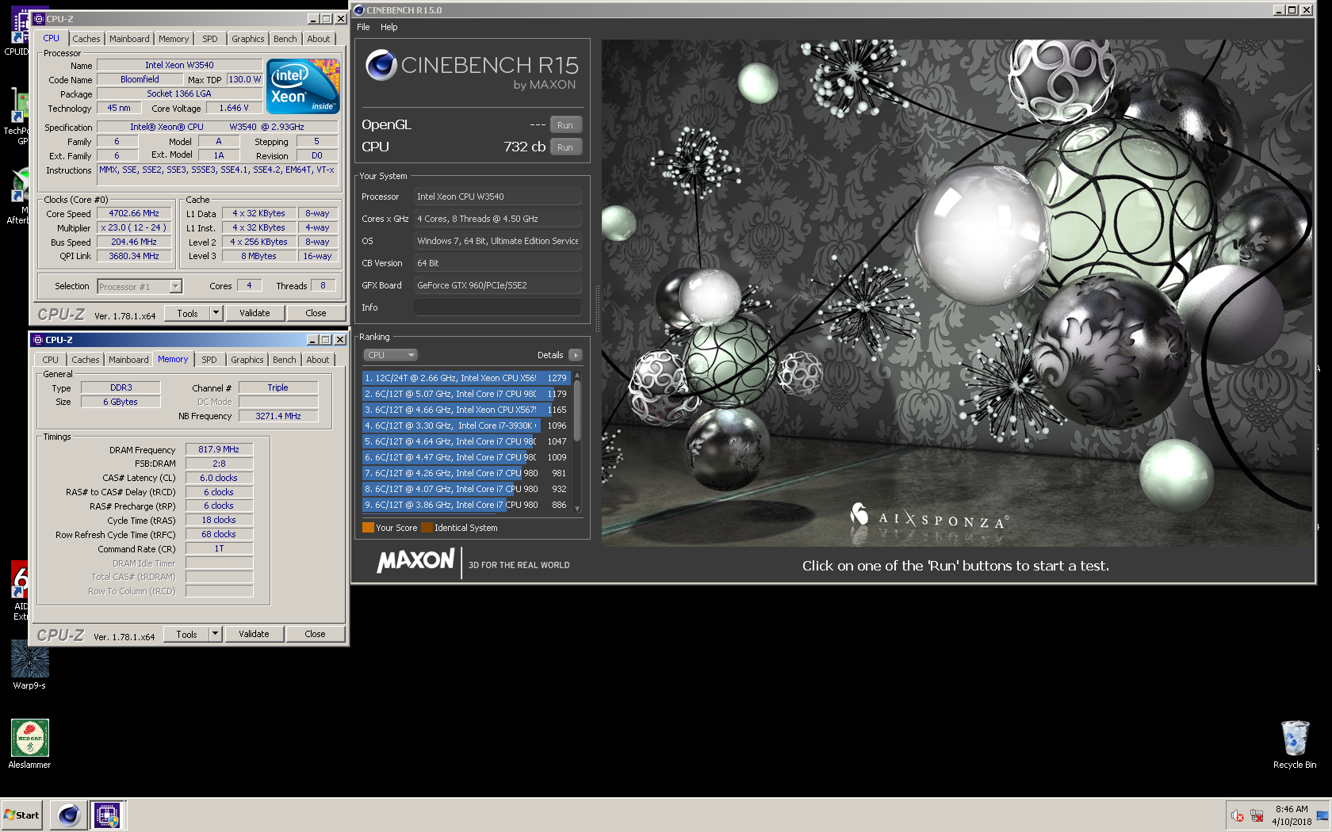Select ranking entry 4 Core i7-3930K
The height and width of the screenshot is (832, 1332).
(x=466, y=426)
